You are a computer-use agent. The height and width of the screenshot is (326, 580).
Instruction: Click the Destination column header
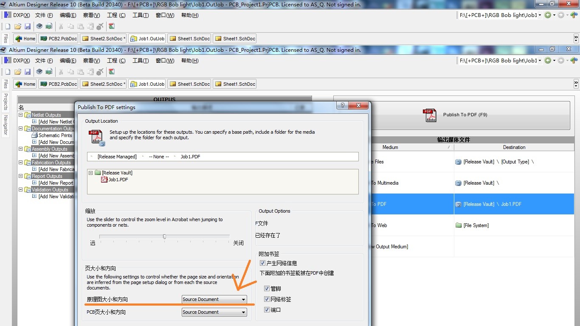tap(514, 147)
